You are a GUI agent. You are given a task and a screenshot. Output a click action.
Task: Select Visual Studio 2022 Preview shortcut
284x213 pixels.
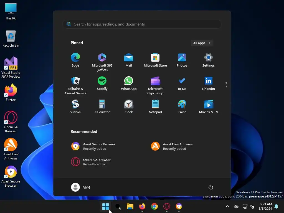tap(11, 68)
